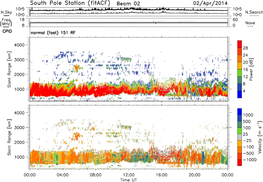This screenshot has height=182, width=263.
Task: Click the 'Time UT' axis title
Action: (x=129, y=180)
